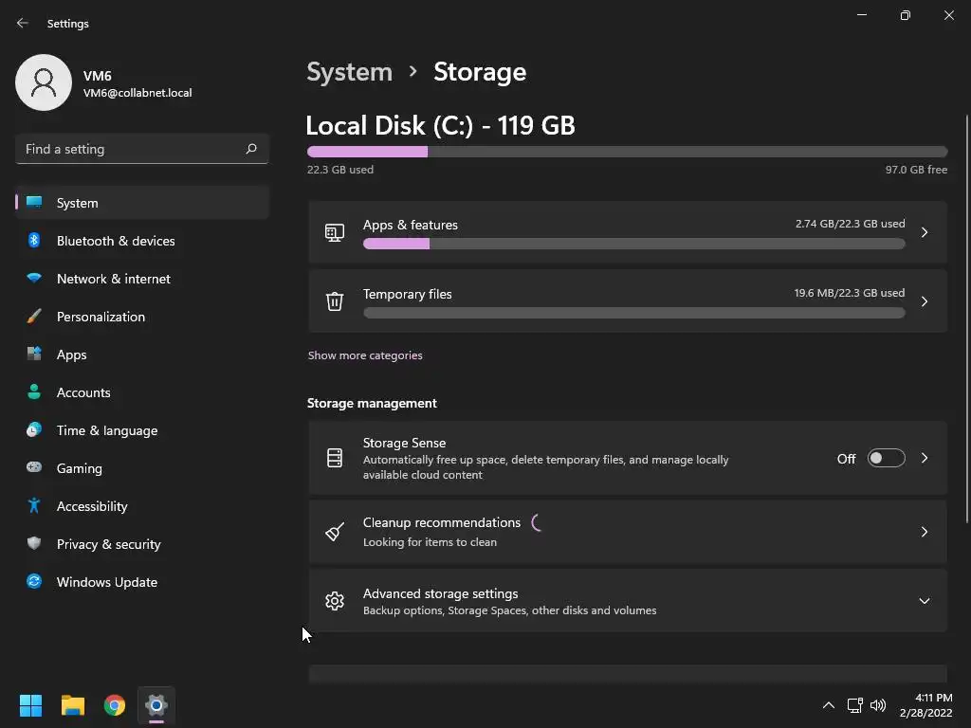This screenshot has height=728, width=971.
Task: Click the Find a setting search box
Action: [131, 149]
